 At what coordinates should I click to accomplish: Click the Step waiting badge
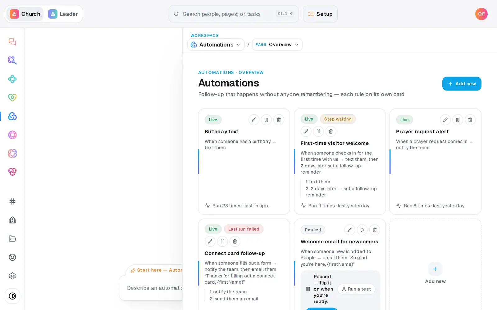[x=338, y=119]
